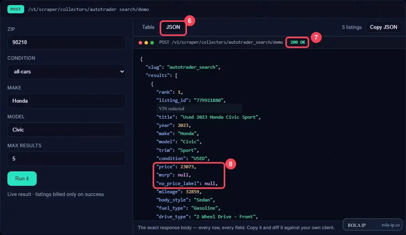Click the "condition": "USED" line
Viewport: 406px width, 235px height.
183,158
